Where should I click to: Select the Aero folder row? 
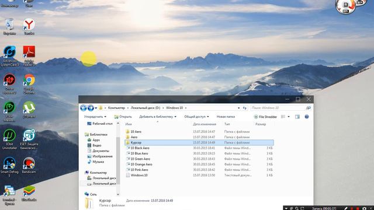coord(199,137)
